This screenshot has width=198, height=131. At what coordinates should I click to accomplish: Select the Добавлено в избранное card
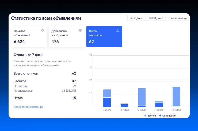click(x=67, y=36)
